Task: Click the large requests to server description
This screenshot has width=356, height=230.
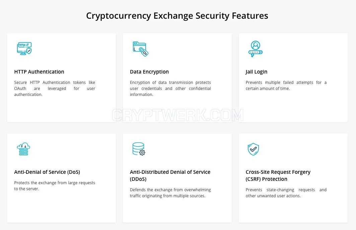Action: tap(55, 186)
